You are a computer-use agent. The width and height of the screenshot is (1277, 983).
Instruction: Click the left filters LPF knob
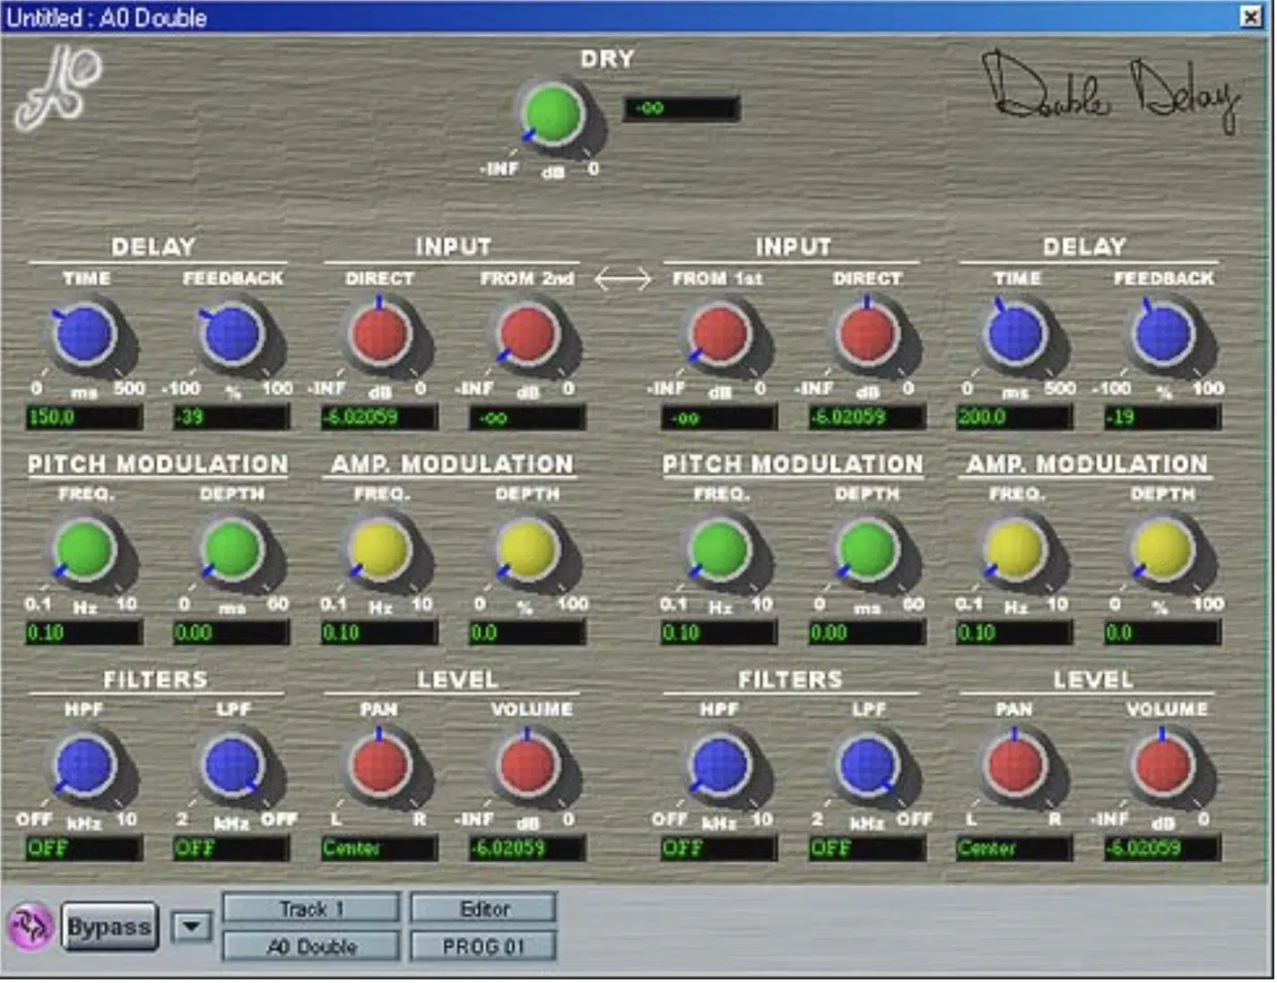coord(231,766)
